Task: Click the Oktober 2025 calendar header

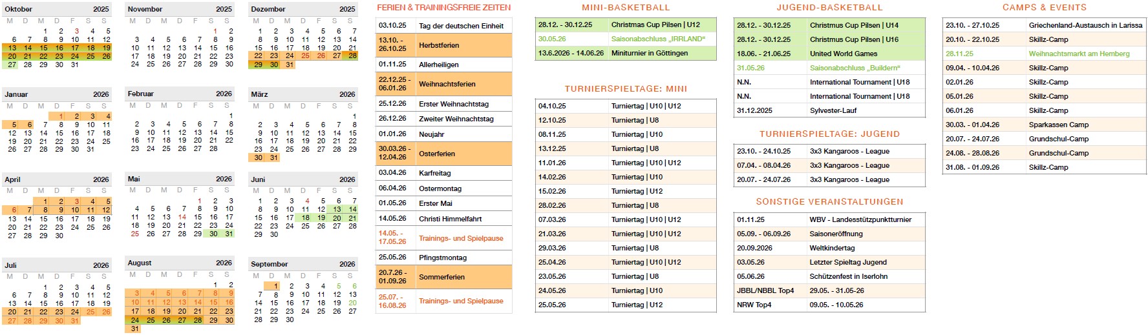Action: point(57,9)
